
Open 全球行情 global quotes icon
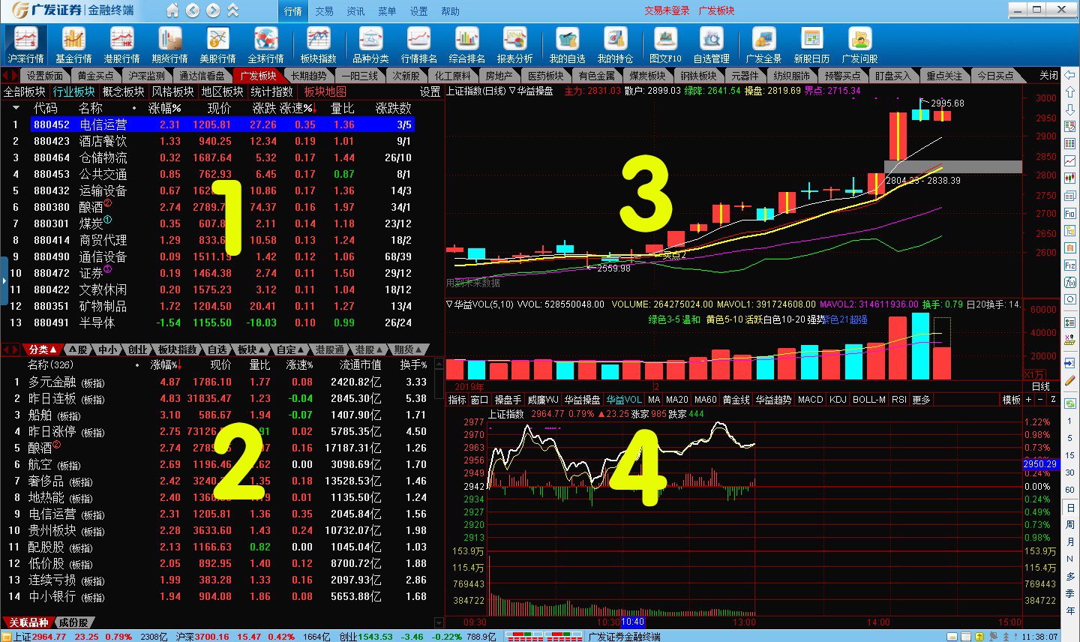coord(265,45)
